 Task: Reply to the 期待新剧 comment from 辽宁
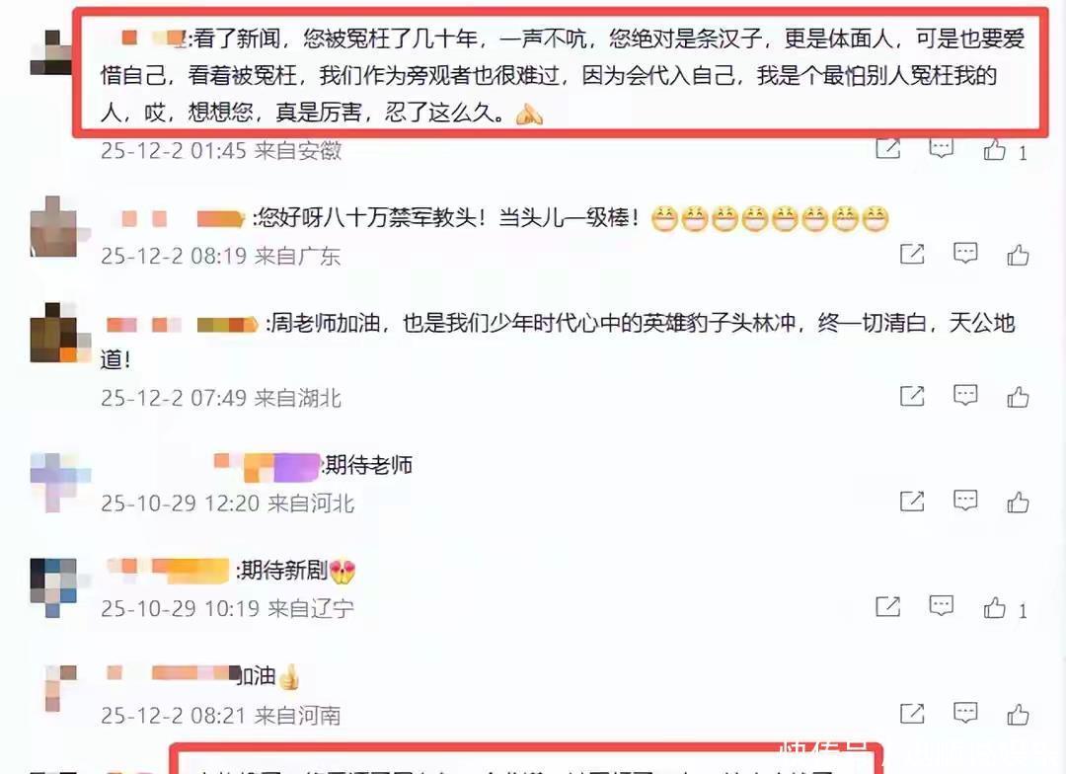[x=942, y=605]
